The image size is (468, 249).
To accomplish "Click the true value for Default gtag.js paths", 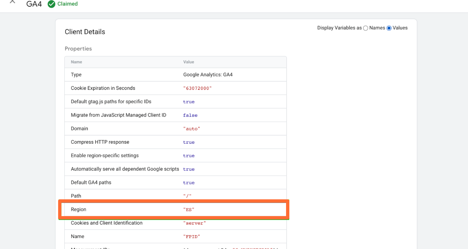I will point(189,102).
